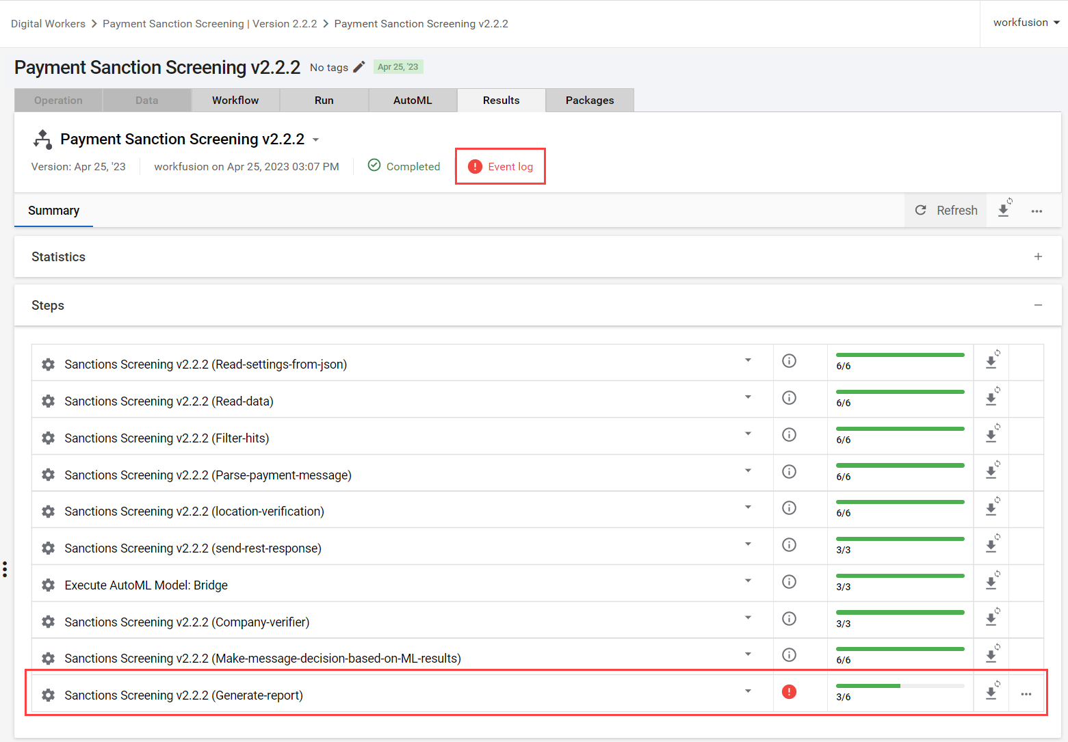1068x742 pixels.
Task: Open Payment Sanction Screening | Version 2.2.2 breadcrumb
Action: [x=210, y=24]
